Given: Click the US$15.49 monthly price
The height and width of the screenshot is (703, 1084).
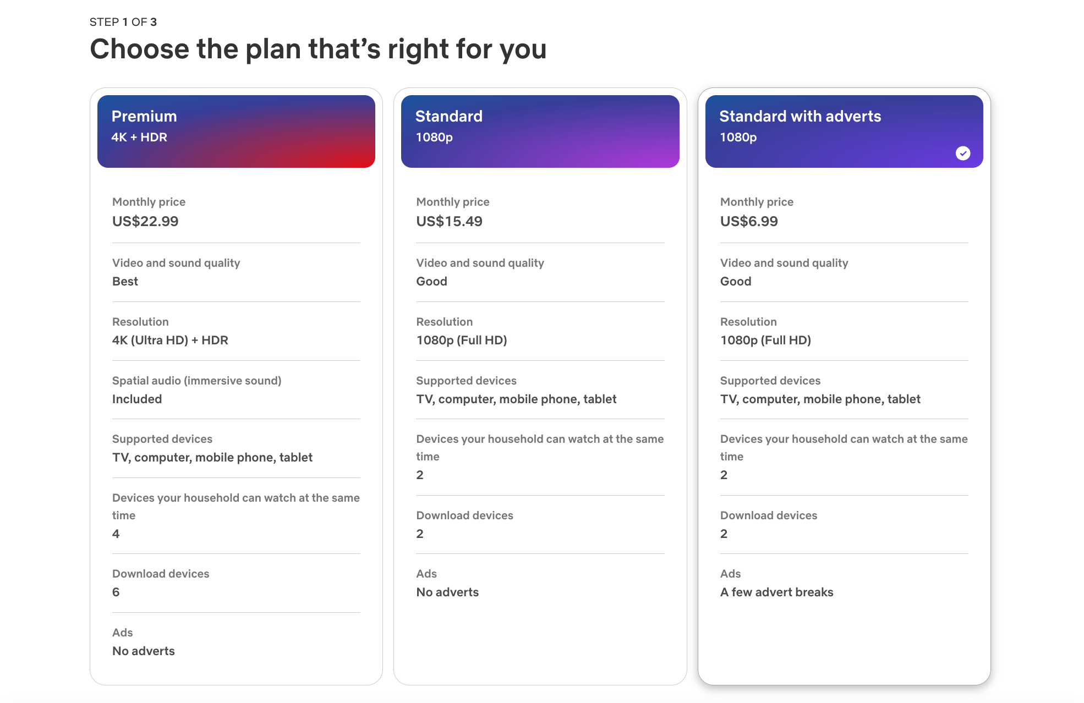Looking at the screenshot, I should coord(449,221).
